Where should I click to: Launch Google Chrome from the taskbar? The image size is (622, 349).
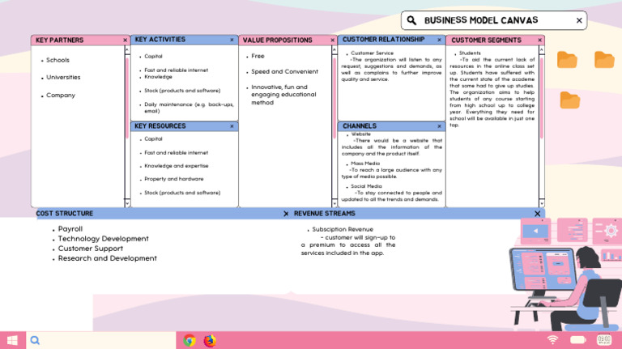click(x=190, y=340)
